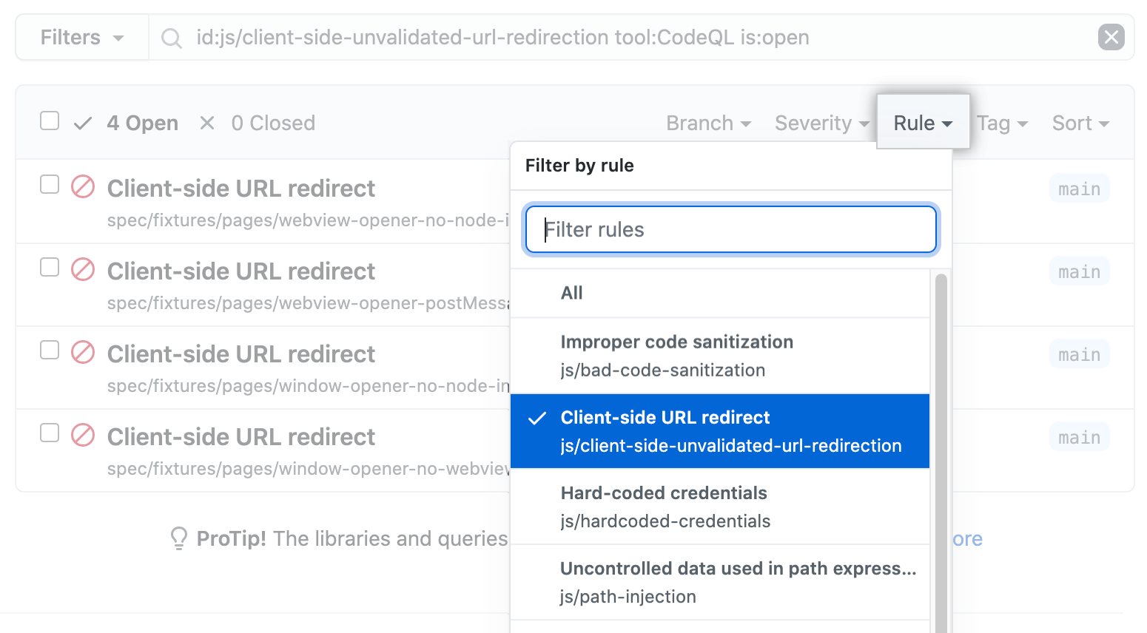1147x633 pixels.
Task: Click the dismiss icon on the first alert
Action: point(82,187)
